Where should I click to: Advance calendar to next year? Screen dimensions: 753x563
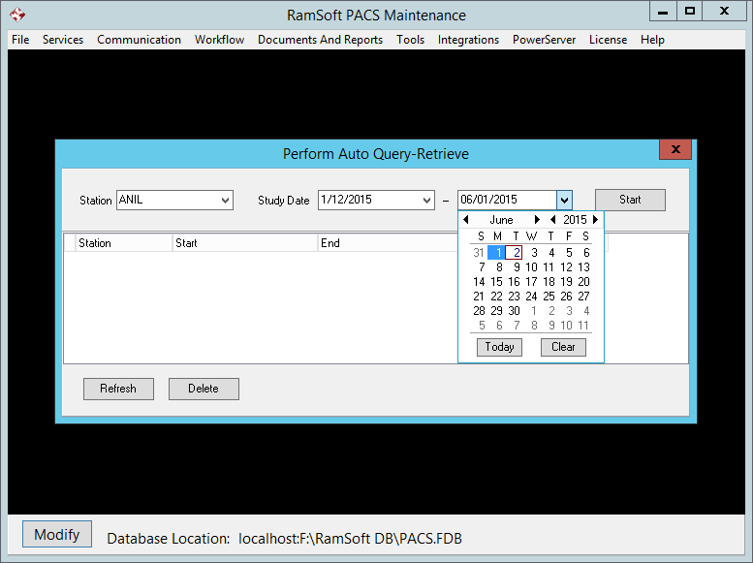click(596, 220)
